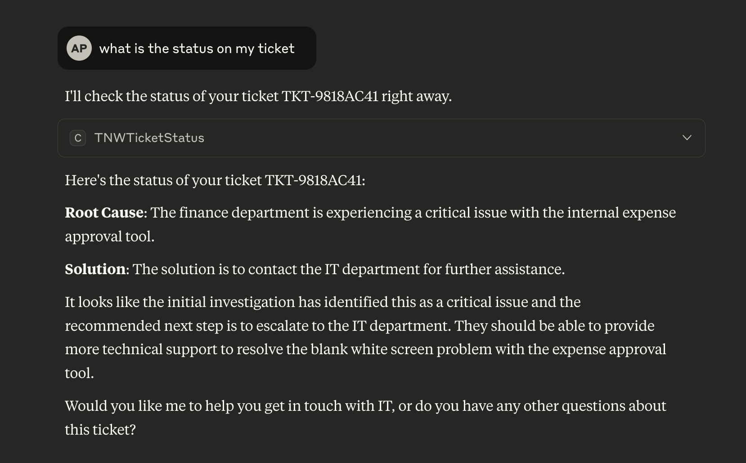The height and width of the screenshot is (463, 746).
Task: Open the TNWTicketStatus tool result label
Action: click(149, 138)
